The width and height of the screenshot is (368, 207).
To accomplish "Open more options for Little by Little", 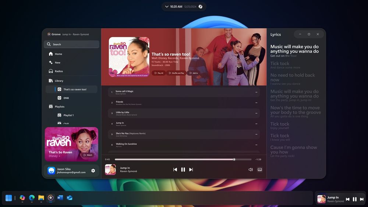I will pos(256,113).
